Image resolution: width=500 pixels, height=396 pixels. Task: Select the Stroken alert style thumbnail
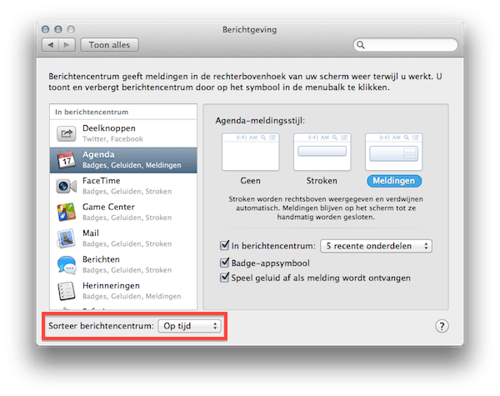(322, 152)
